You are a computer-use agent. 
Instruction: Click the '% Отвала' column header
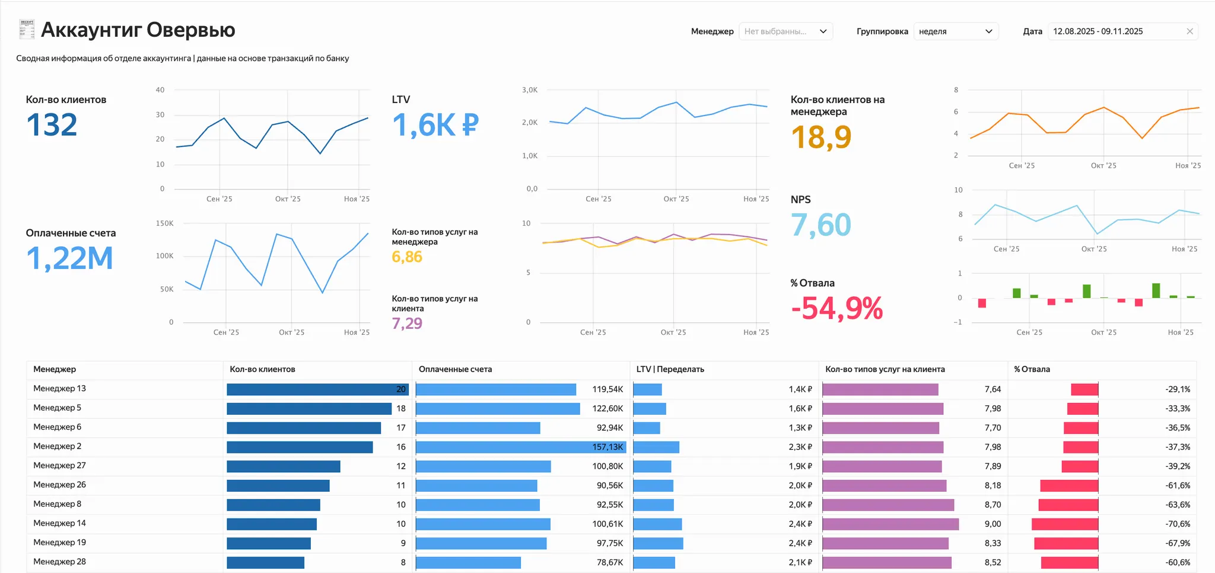[1032, 369]
